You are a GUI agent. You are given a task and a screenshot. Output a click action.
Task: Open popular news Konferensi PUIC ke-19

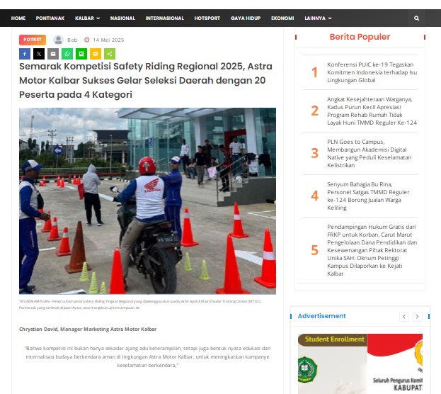(x=372, y=72)
